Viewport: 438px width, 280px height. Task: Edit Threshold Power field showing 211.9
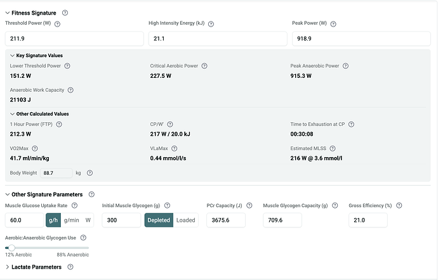coord(74,39)
